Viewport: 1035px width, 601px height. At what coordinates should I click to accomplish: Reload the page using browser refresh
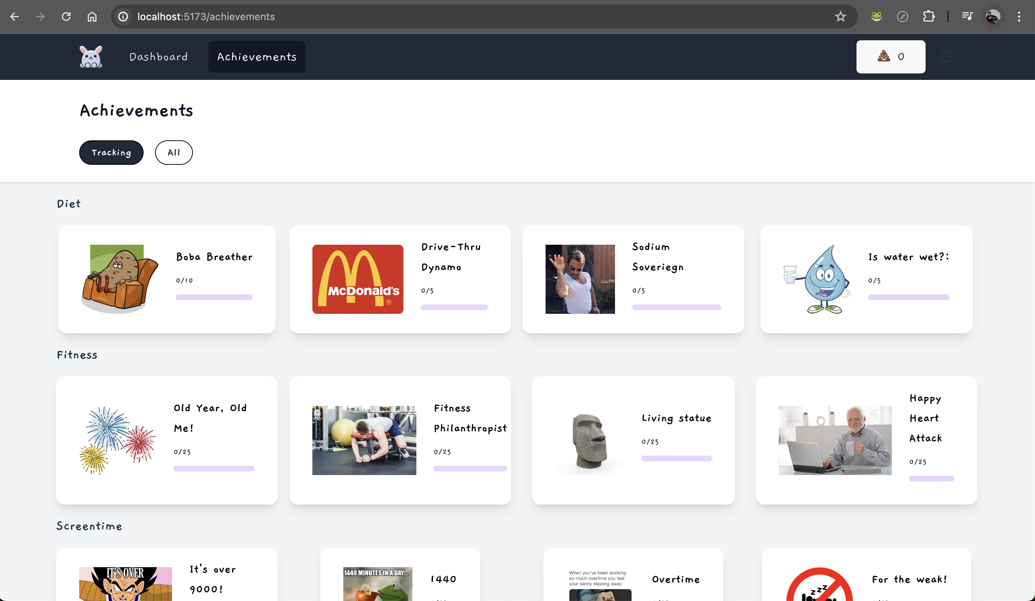66,17
